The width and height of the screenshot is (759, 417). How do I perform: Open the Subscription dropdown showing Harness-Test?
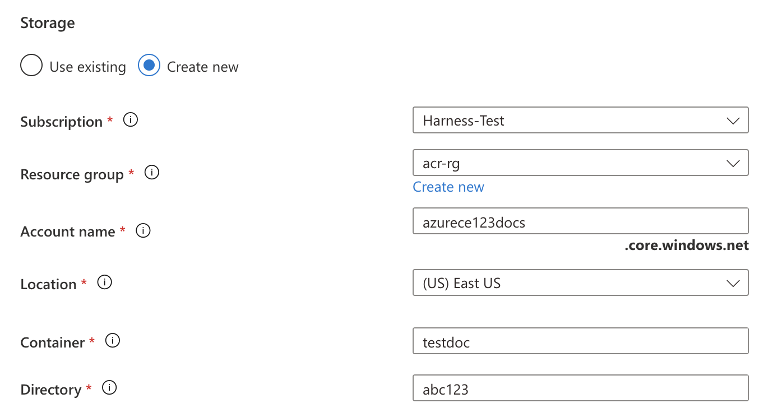pyautogui.click(x=580, y=121)
